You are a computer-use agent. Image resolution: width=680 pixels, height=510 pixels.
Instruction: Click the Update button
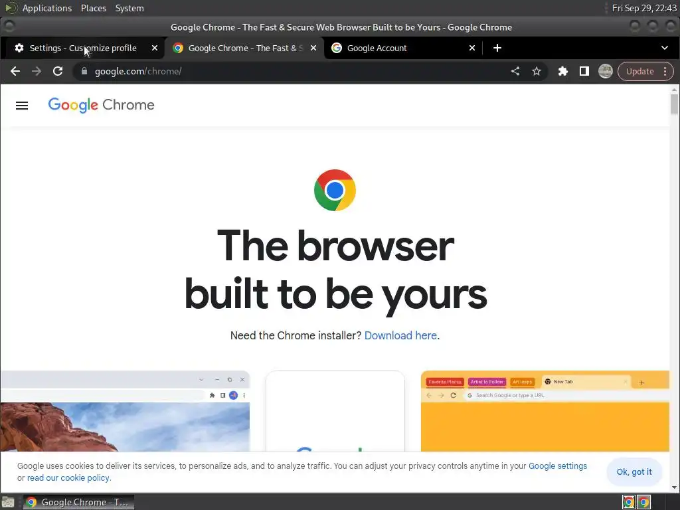[639, 72]
